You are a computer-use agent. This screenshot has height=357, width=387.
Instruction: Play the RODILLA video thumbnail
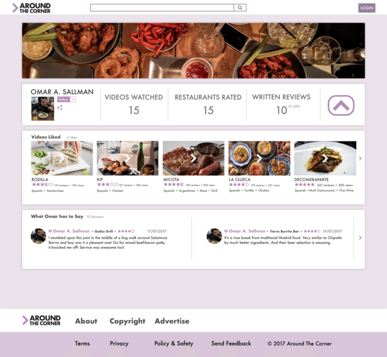pyautogui.click(x=62, y=158)
